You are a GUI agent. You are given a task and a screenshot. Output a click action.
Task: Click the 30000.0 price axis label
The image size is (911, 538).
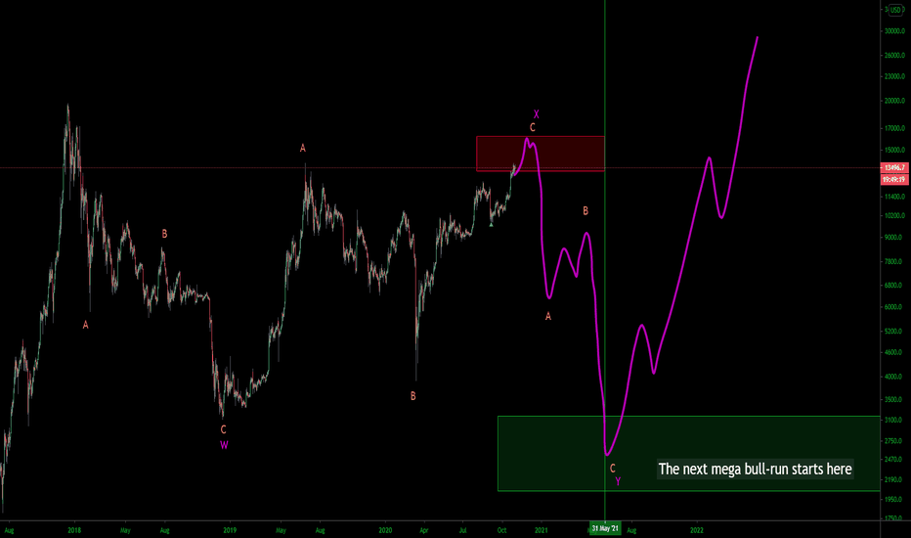click(894, 31)
